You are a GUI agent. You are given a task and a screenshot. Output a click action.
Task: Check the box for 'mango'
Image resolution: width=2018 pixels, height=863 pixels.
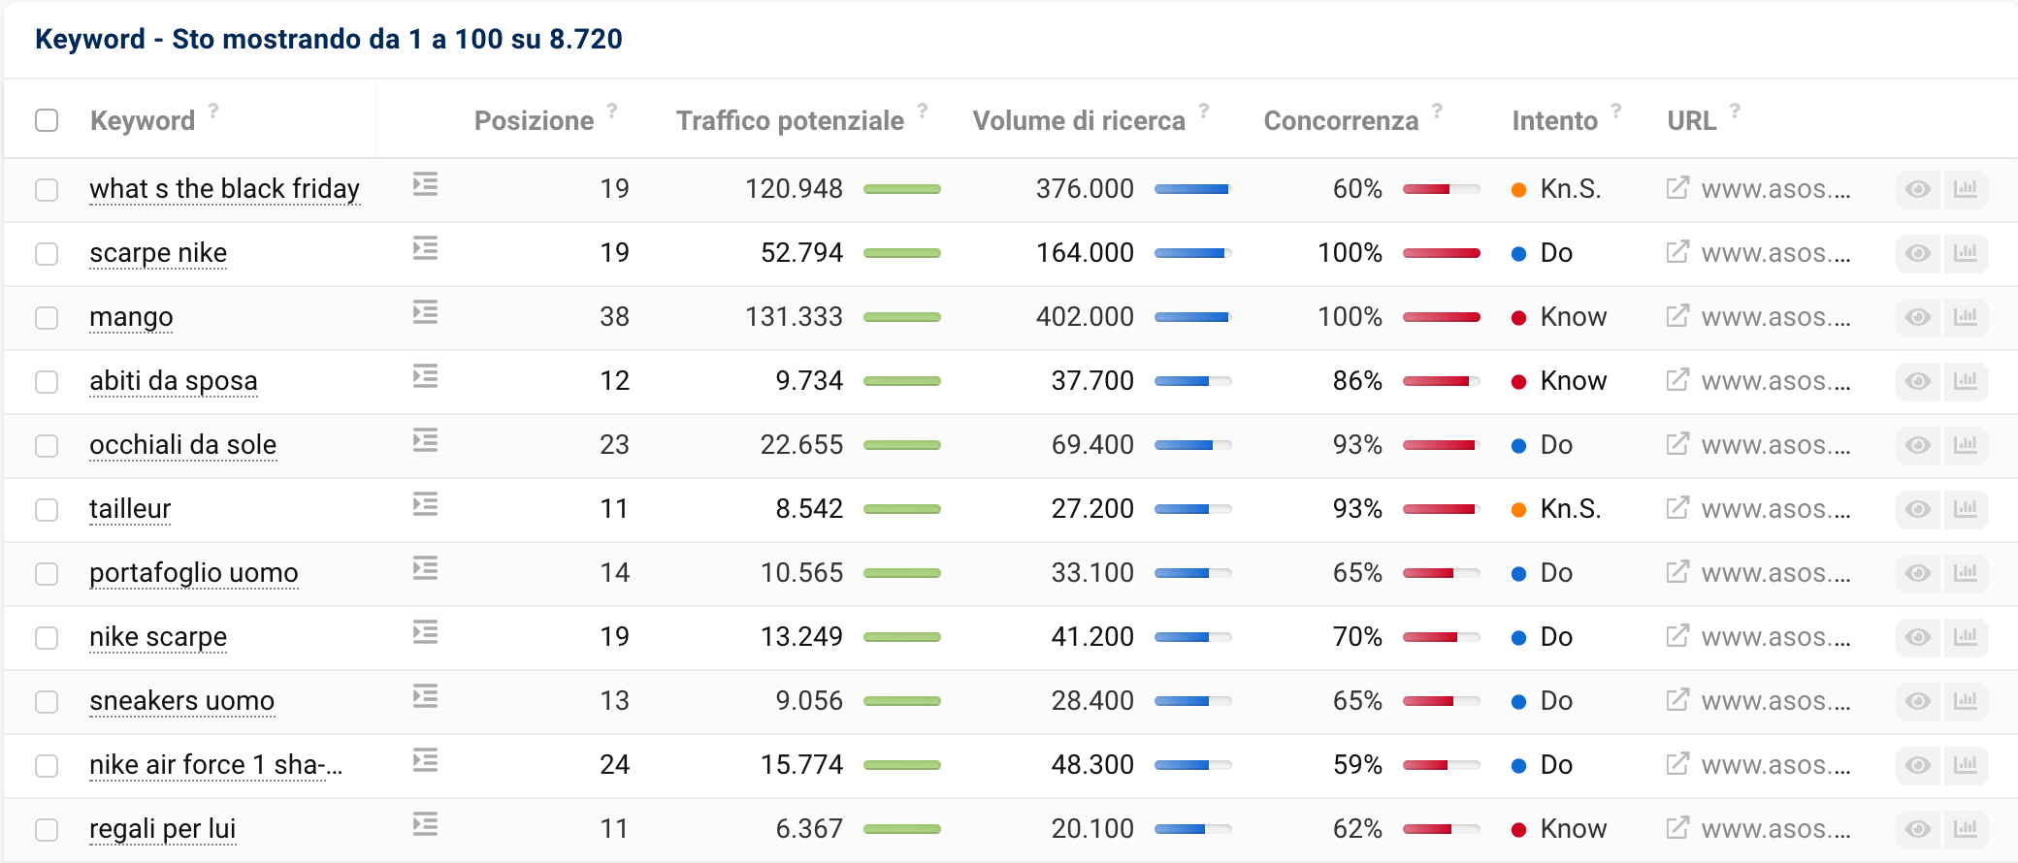tap(47, 318)
